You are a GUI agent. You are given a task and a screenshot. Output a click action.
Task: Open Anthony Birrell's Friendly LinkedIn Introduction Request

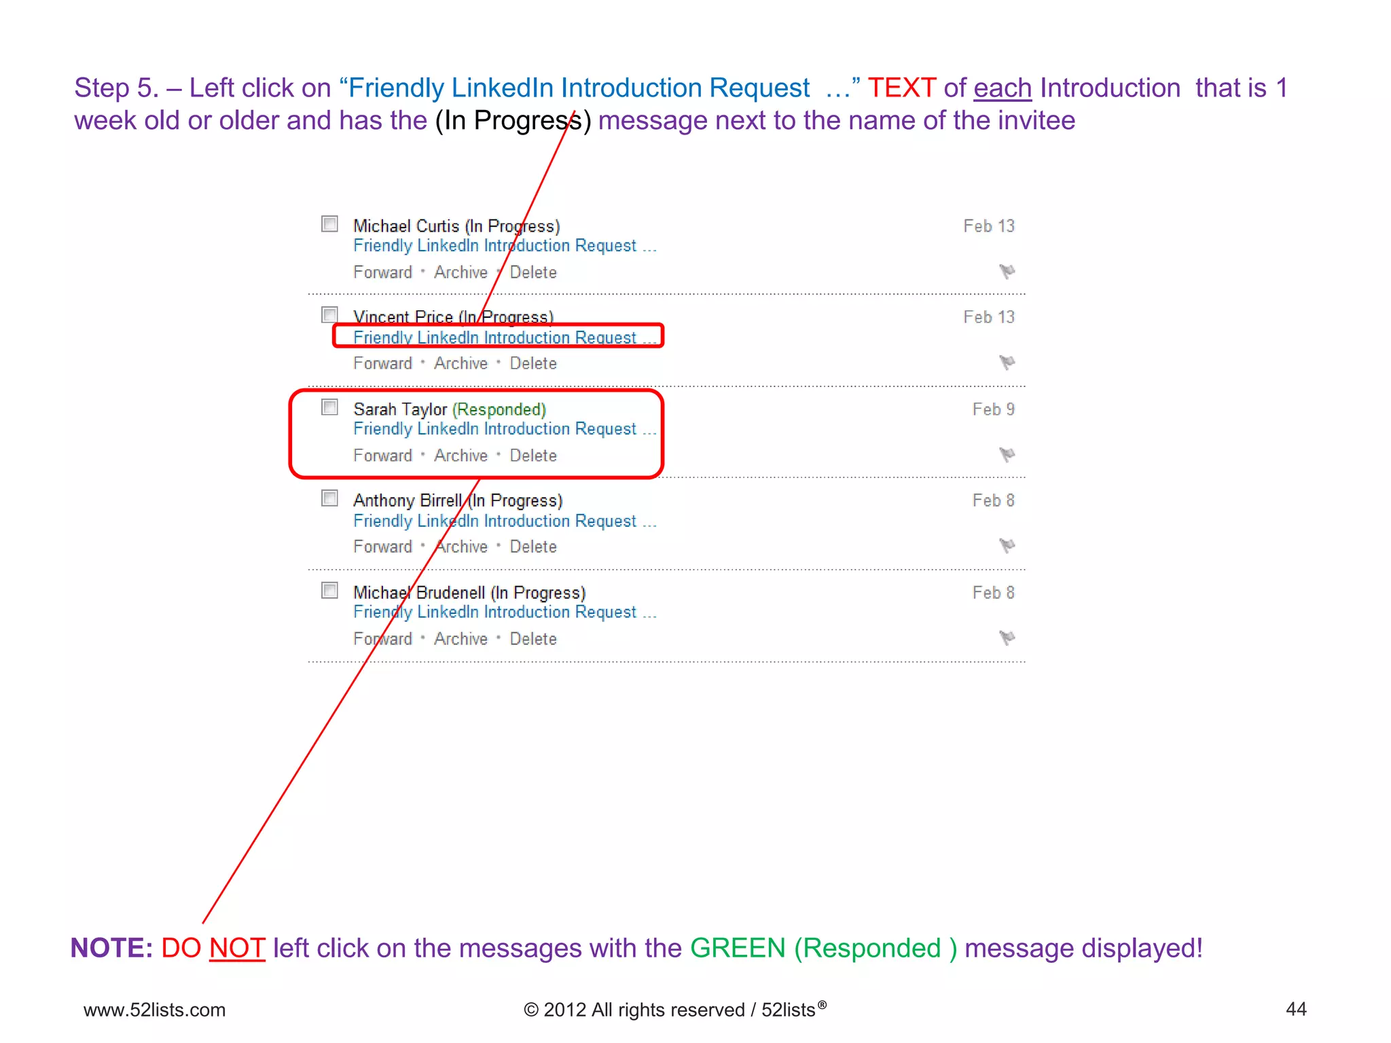505,521
